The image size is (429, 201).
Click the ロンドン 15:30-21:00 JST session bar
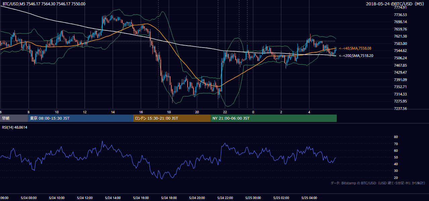click(172, 118)
